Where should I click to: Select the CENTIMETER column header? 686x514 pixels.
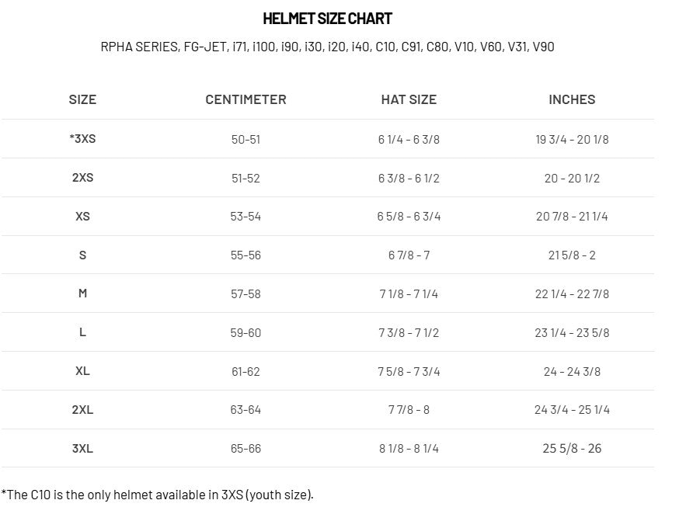(x=245, y=99)
